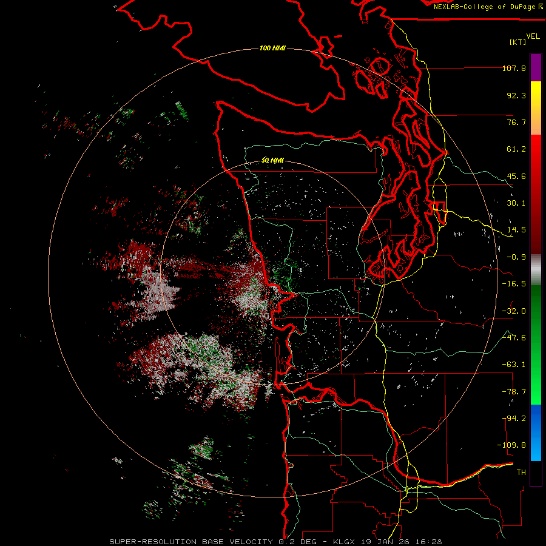Screen dimensions: 546x546
Task: Click the bottom product title caption
Action: coord(276,542)
